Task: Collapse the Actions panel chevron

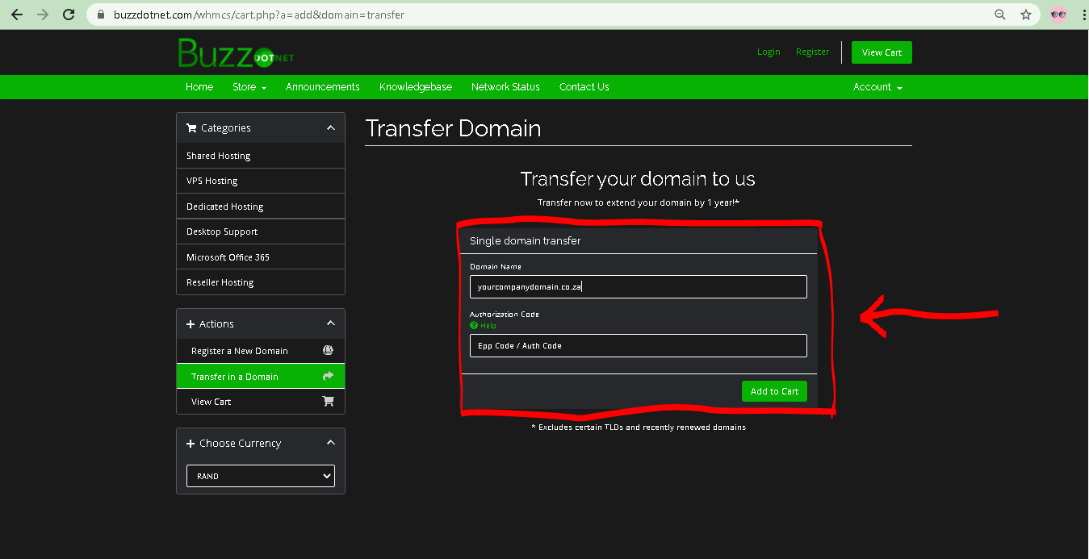Action: 330,323
